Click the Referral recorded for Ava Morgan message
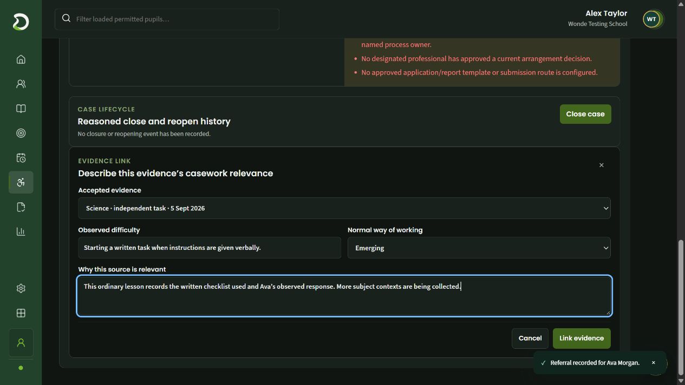Screen dimensions: 685x385 595,363
